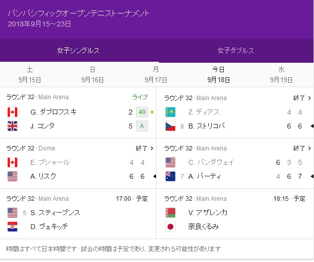Expand the live ライブ match details chevron
Image resolution: width=314 pixels, height=262 pixels.
coord(150,98)
